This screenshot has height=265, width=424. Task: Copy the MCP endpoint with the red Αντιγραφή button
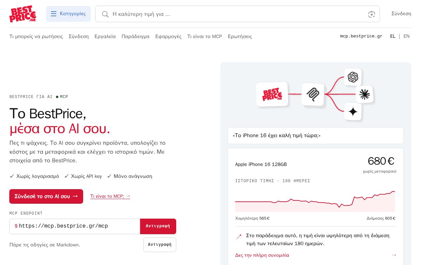(x=158, y=226)
